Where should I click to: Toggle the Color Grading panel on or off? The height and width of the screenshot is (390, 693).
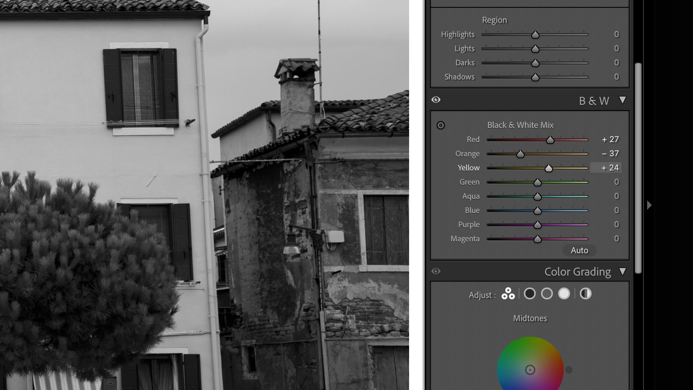(436, 271)
